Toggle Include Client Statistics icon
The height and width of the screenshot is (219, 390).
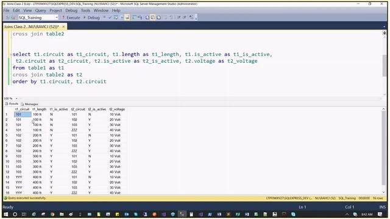click(140, 18)
